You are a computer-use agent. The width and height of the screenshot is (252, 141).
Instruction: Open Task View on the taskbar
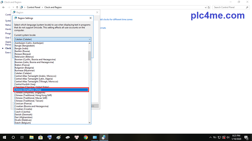[22, 137]
